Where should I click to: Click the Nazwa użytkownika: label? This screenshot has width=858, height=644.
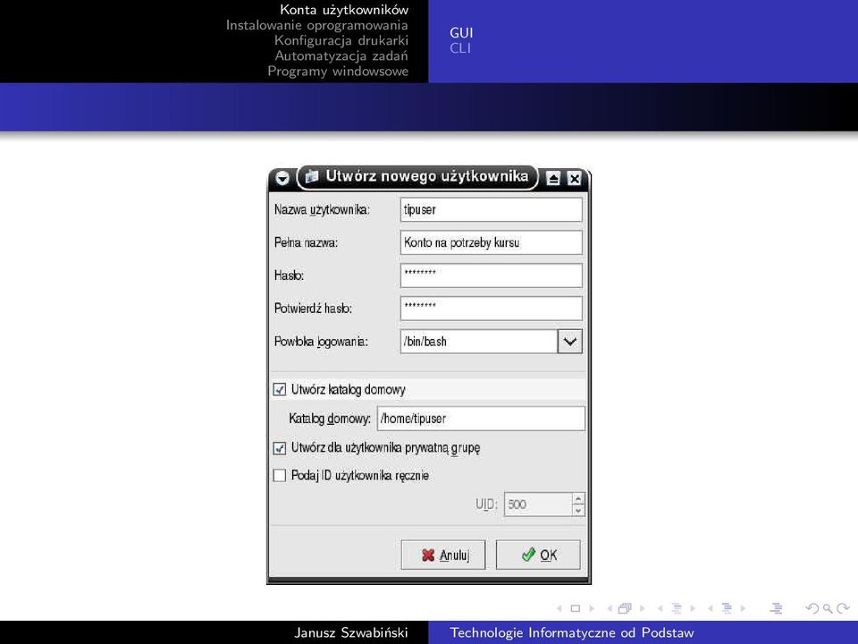coord(322,209)
